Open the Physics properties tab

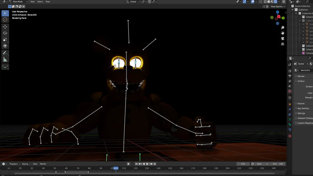coord(290,109)
